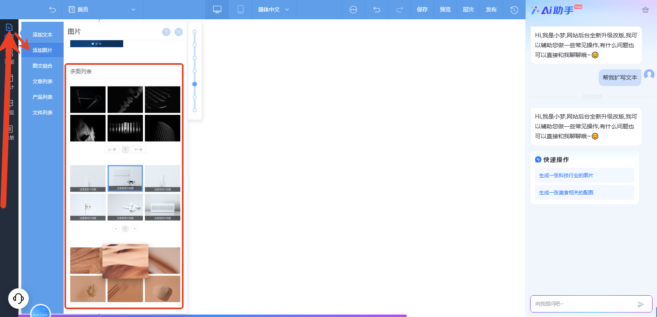Click the user avatar in AI chat

(x=649, y=74)
